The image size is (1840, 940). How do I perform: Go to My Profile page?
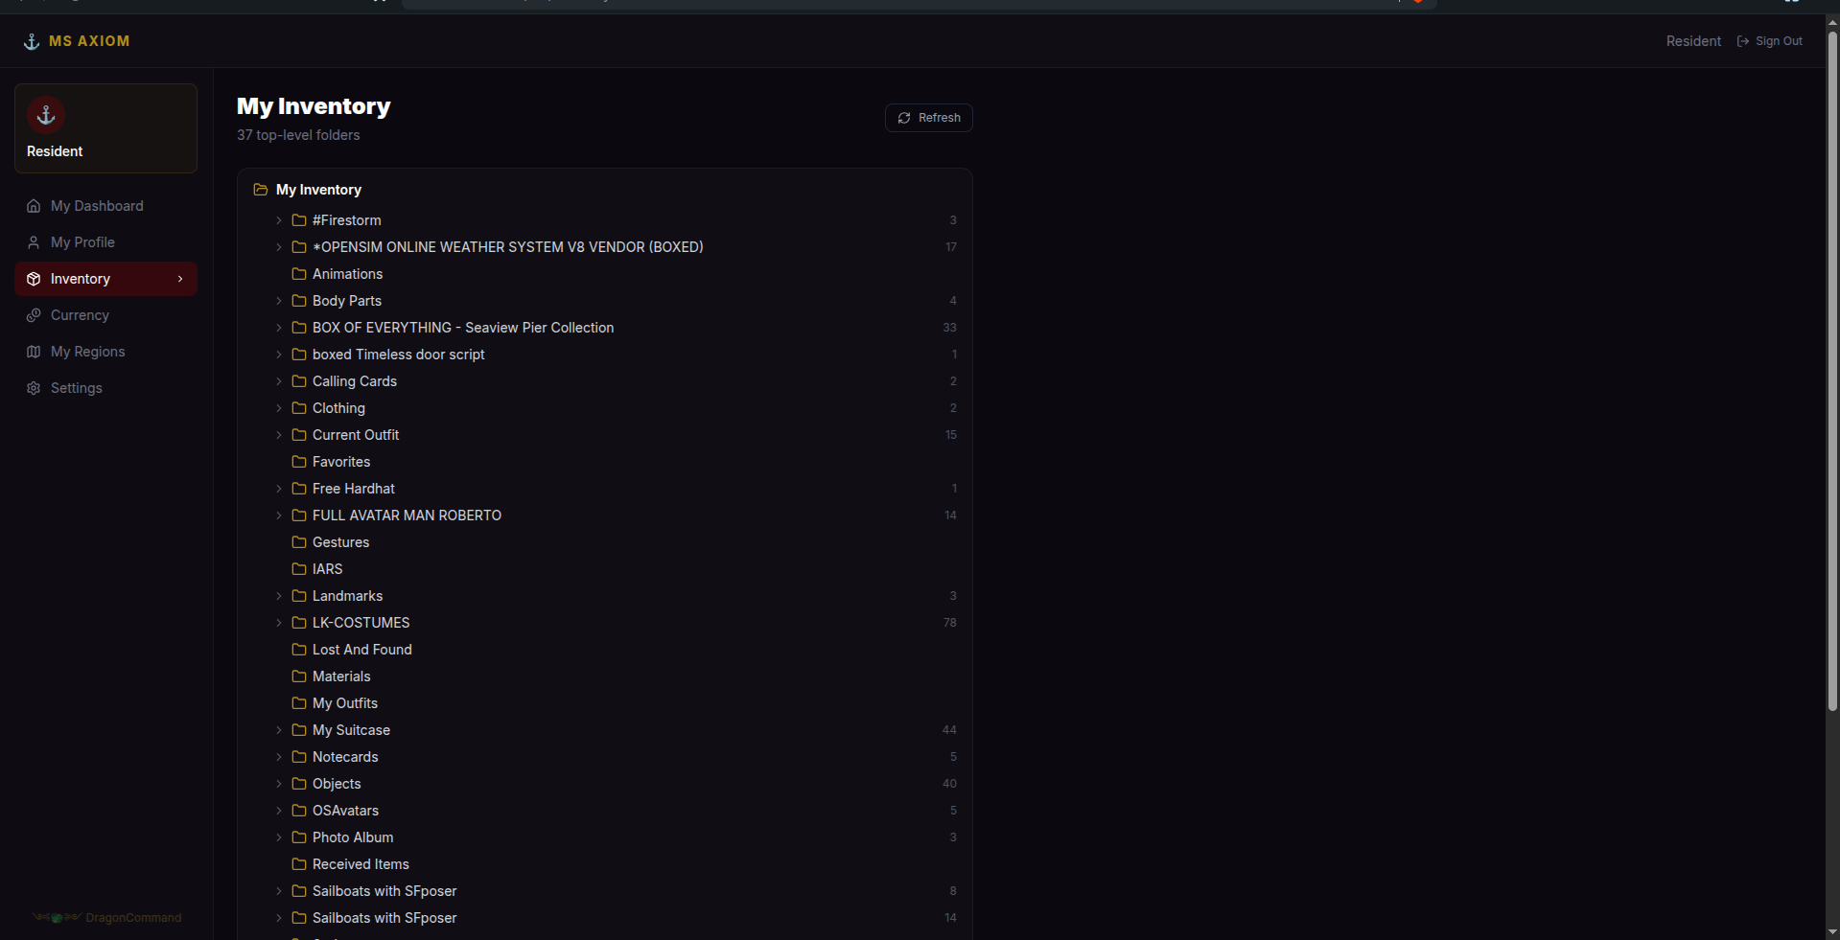105,242
